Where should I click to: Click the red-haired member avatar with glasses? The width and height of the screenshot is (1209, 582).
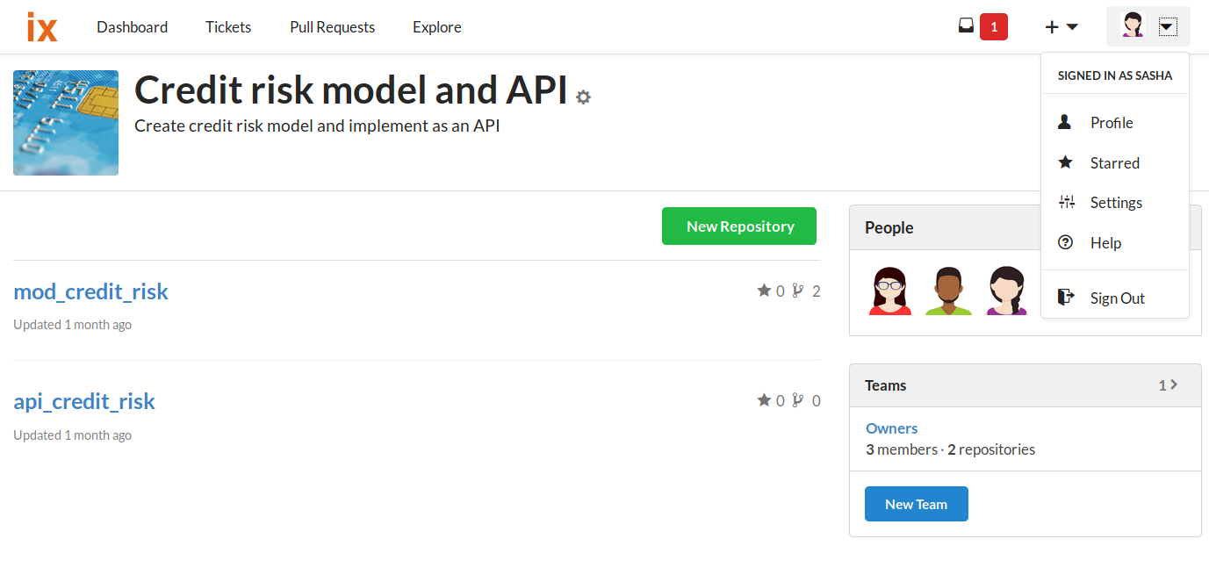890,291
